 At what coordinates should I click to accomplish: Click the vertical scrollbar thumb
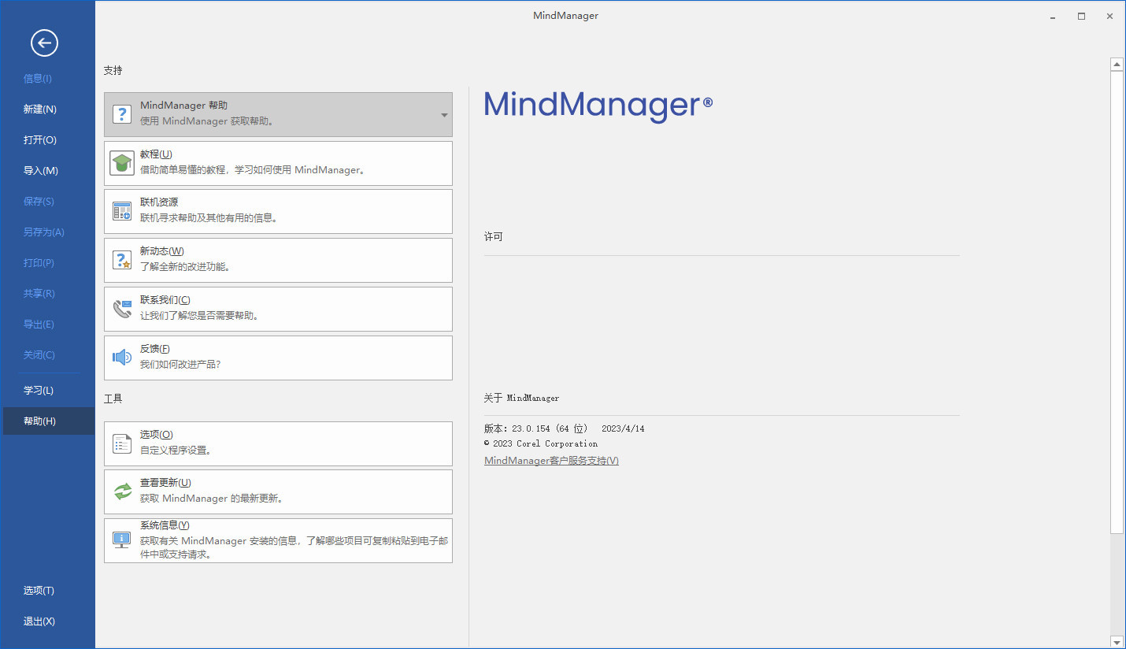click(x=1116, y=302)
